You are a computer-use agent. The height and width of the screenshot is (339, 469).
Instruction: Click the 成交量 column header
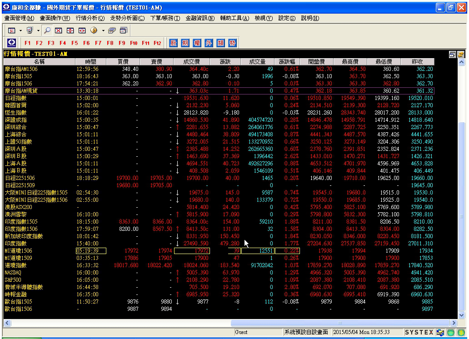(257, 62)
